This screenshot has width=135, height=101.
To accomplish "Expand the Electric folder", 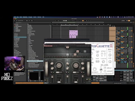I will tap(27, 30).
